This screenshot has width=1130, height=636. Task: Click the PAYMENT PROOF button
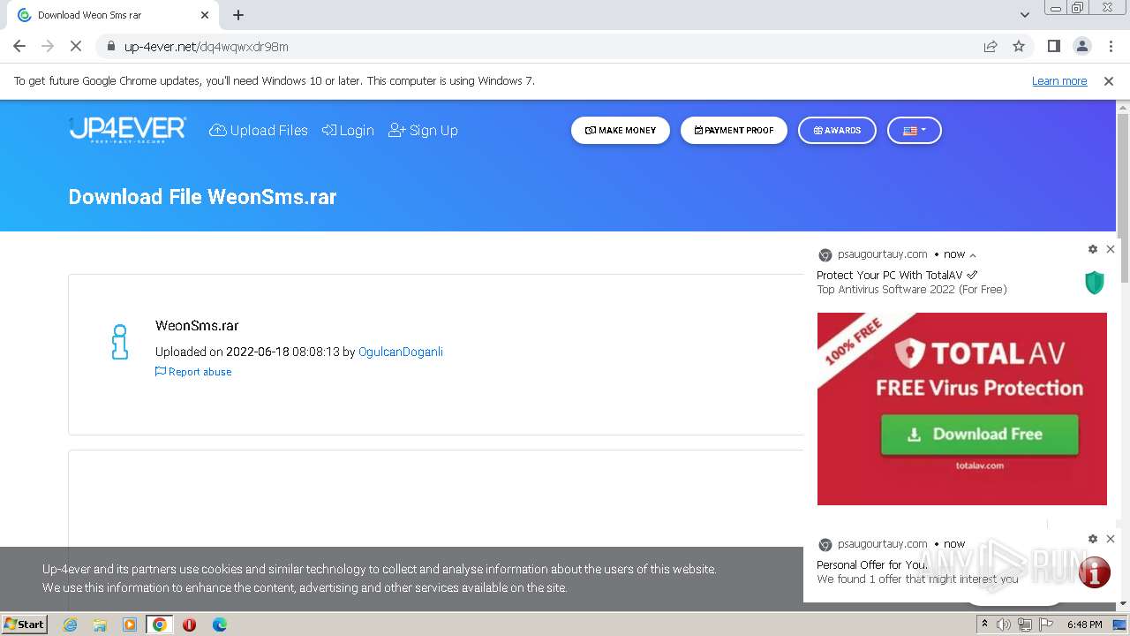click(x=734, y=130)
